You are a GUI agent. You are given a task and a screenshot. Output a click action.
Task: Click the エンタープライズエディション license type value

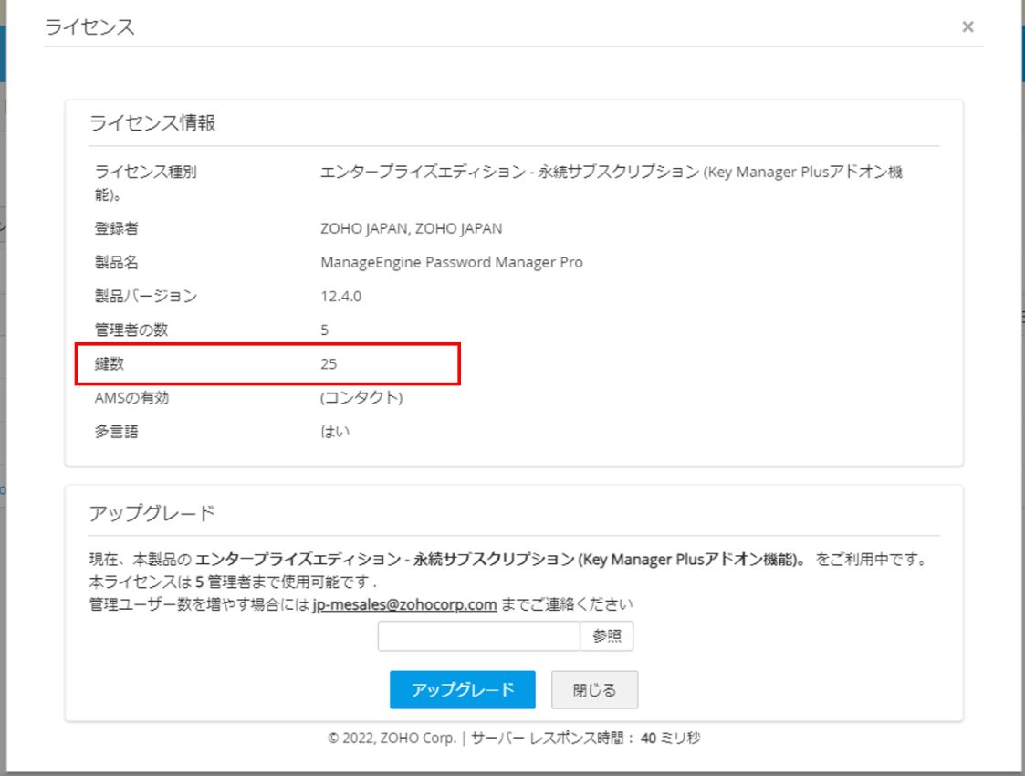612,172
